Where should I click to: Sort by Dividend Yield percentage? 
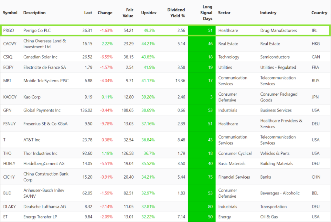[176, 13]
